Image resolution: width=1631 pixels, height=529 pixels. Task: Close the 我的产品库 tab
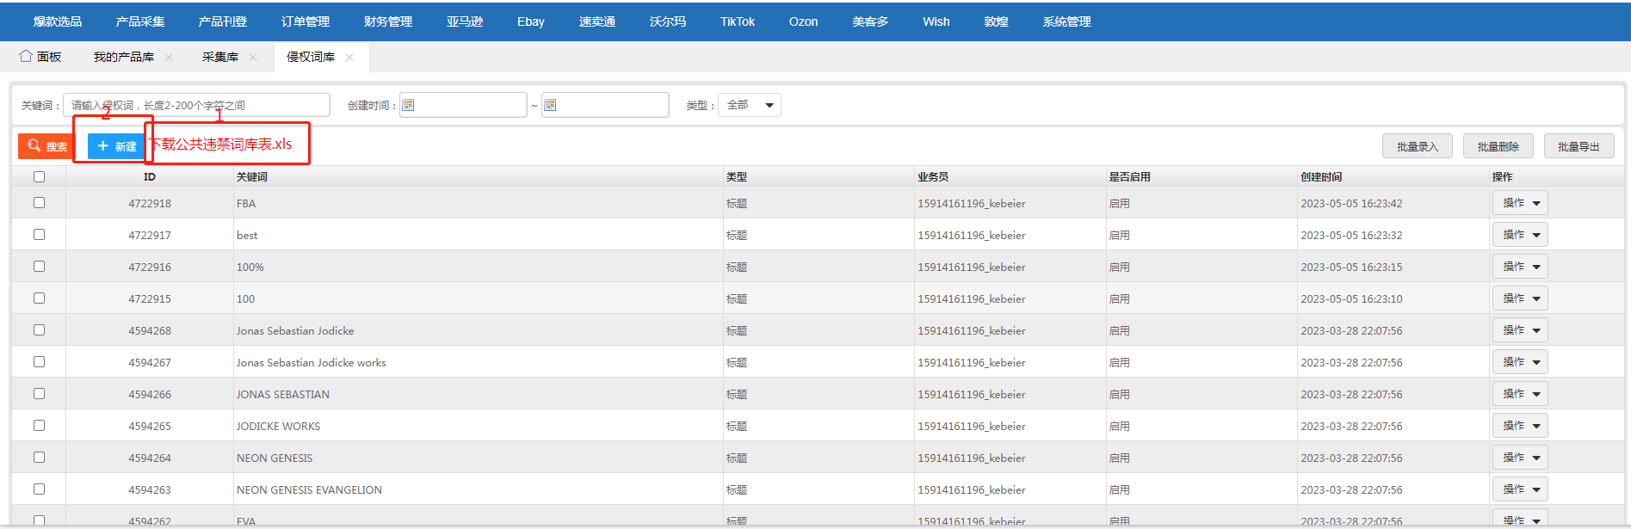coord(169,58)
